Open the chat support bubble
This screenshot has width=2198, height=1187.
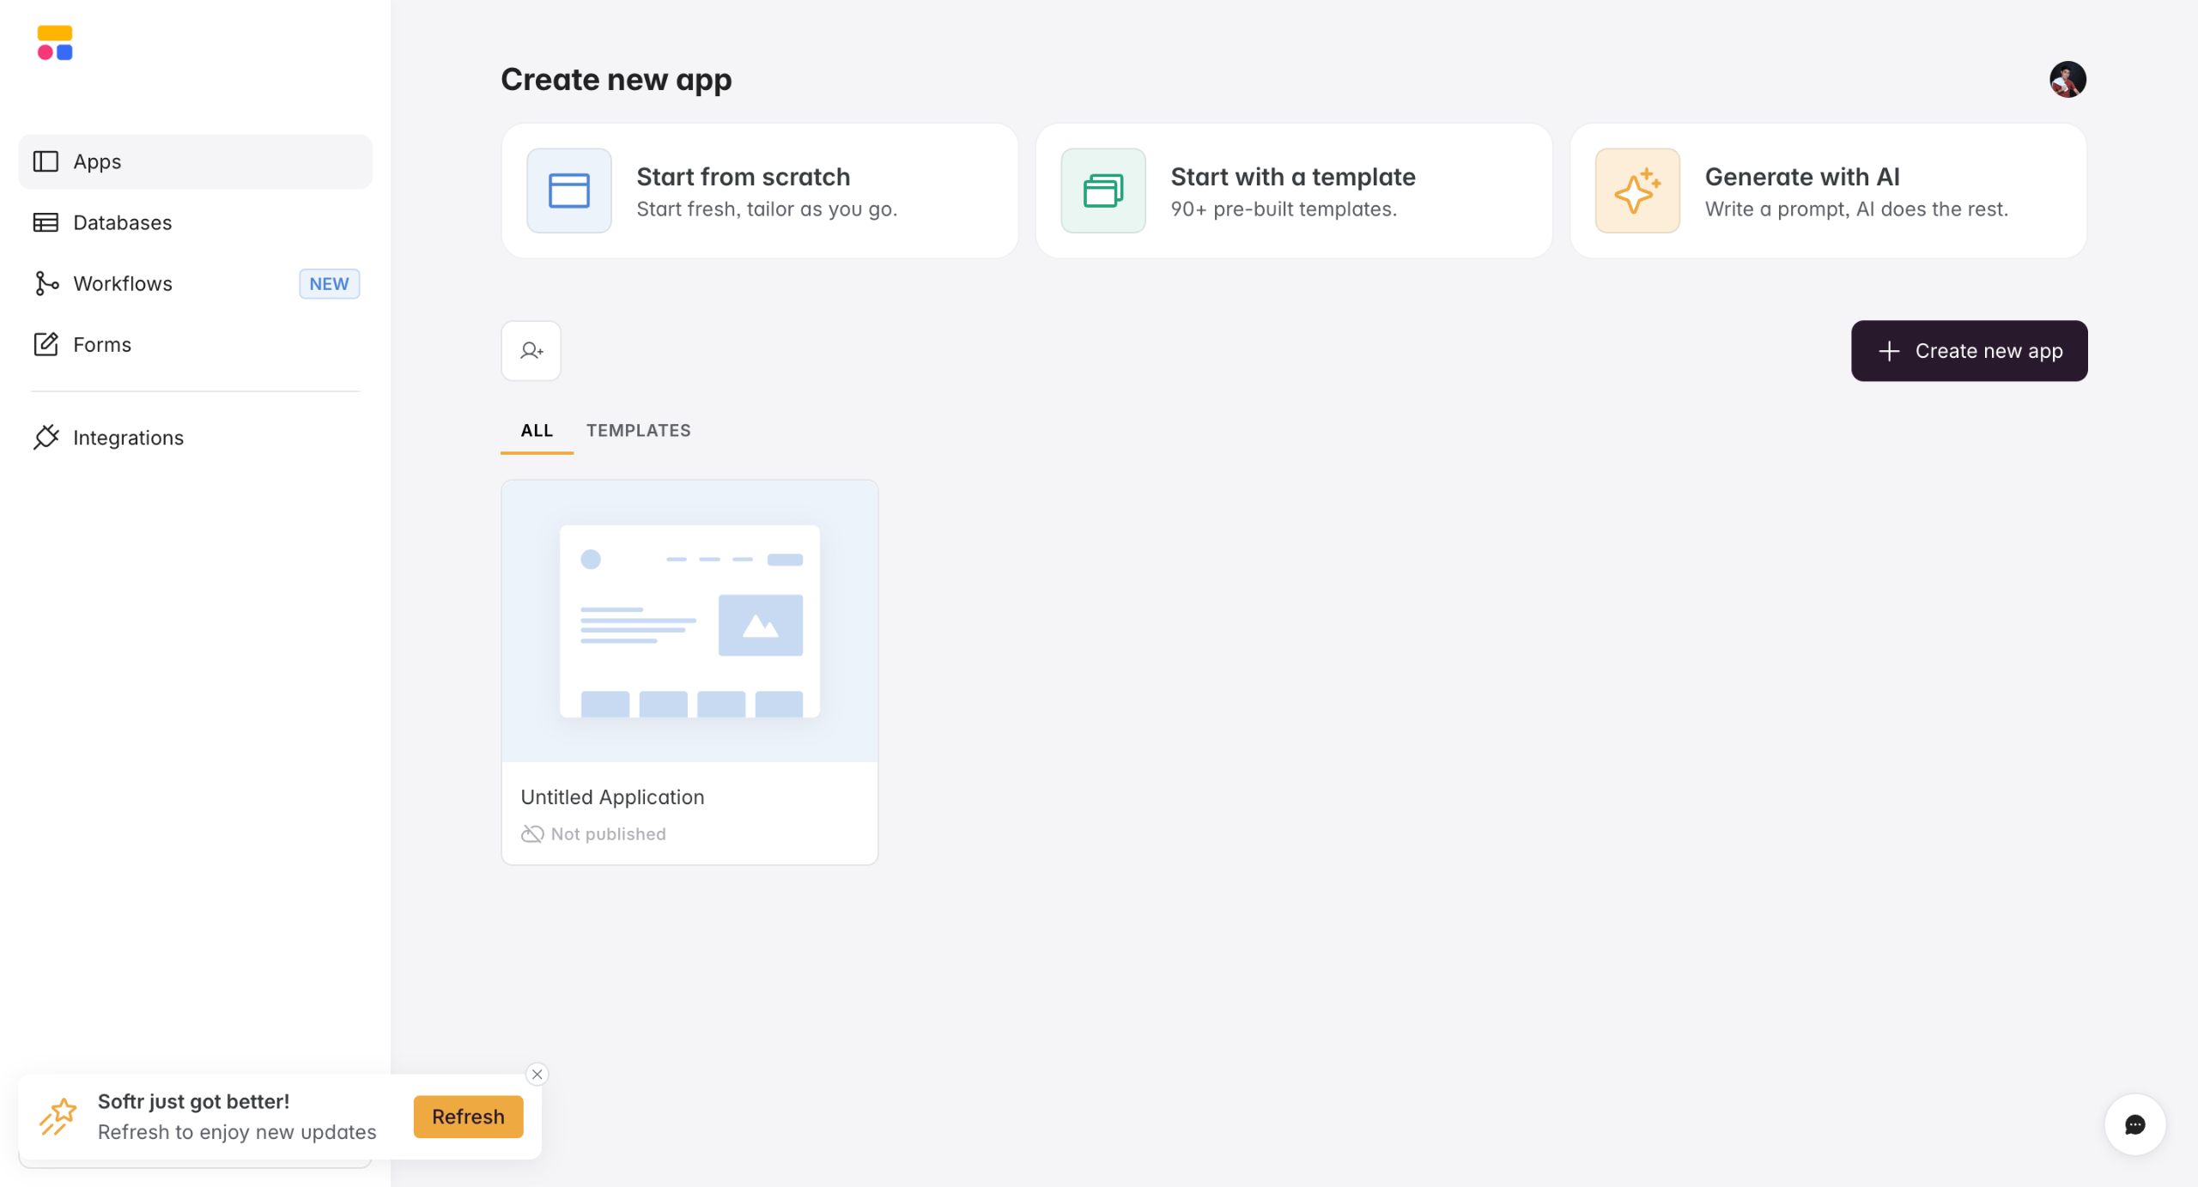coord(2134,1124)
